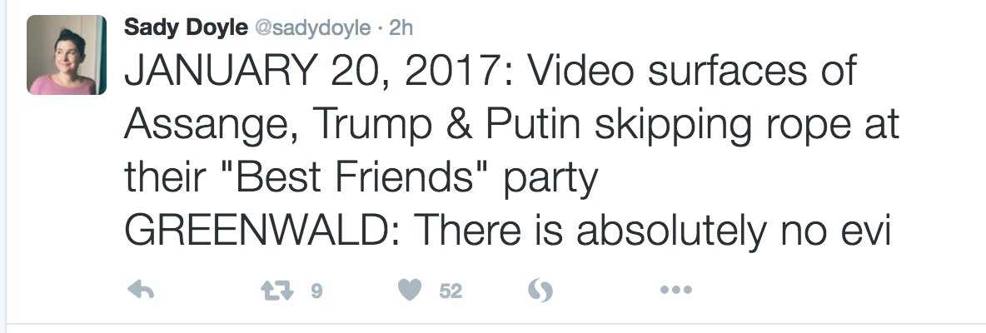The height and width of the screenshot is (333, 986).
Task: Click the 2h timestamp
Action: coord(401,27)
